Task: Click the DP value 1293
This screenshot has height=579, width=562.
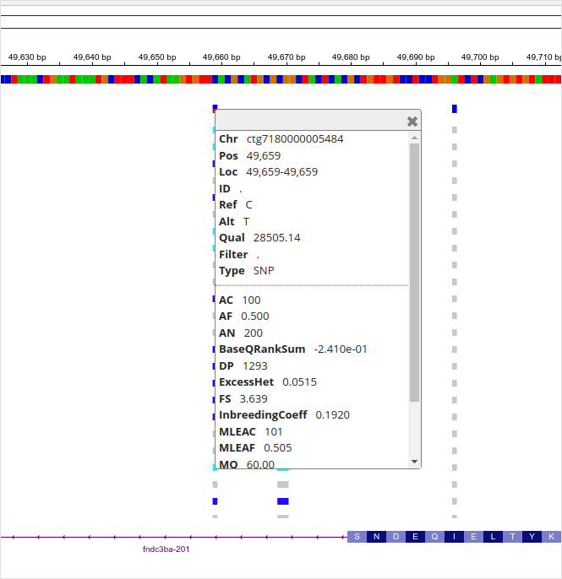Action: pos(255,366)
